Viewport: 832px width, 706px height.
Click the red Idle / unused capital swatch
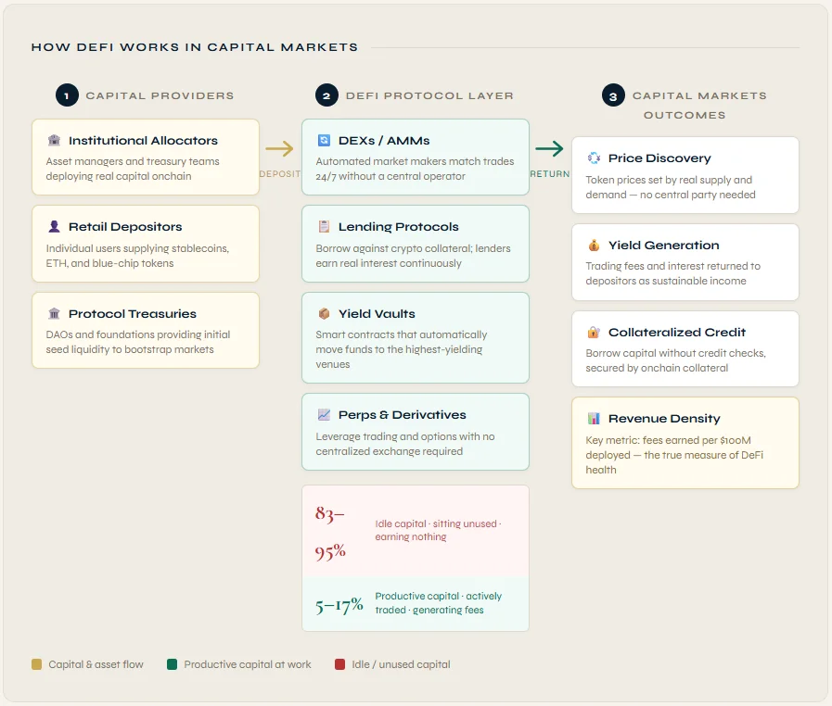pos(339,664)
